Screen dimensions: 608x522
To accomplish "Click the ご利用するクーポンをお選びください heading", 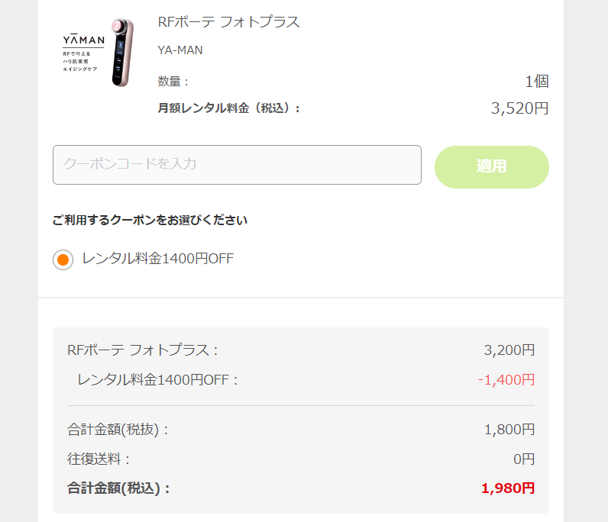I will [x=150, y=221].
